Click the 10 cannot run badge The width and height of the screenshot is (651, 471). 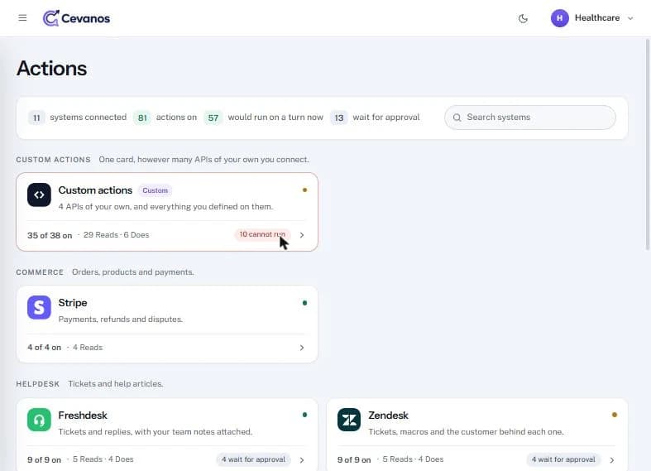pyautogui.click(x=262, y=234)
